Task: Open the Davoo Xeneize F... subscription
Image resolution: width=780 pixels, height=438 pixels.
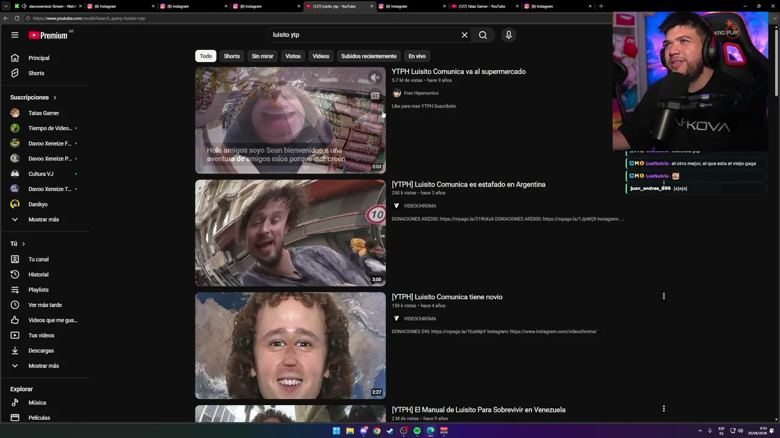Action: (44, 144)
